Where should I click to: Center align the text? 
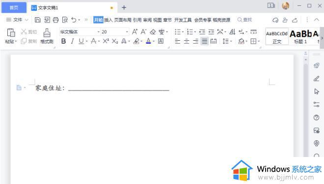click(x=187, y=41)
